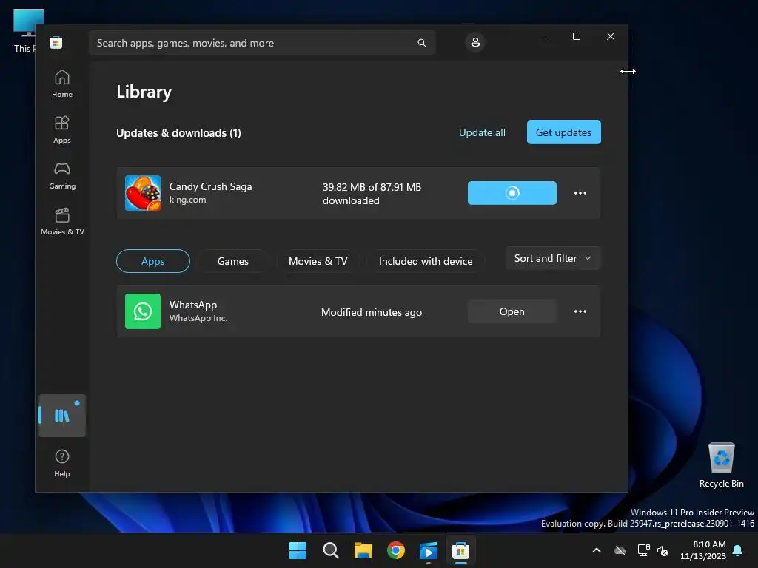Open WhatsApp with the Open button
Viewport: 758px width, 568px height.
coord(512,311)
